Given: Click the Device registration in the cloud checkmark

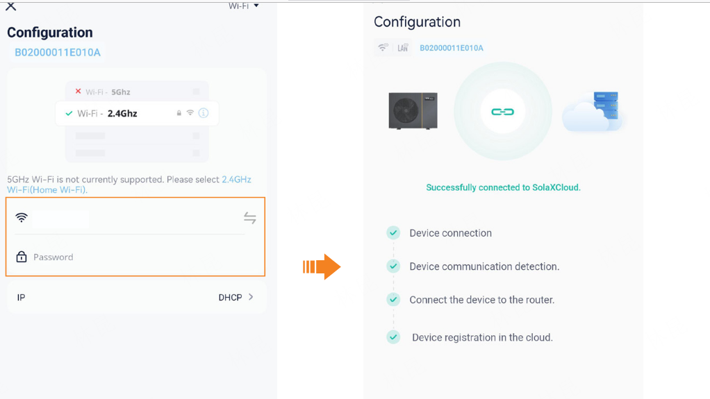Looking at the screenshot, I should [393, 337].
